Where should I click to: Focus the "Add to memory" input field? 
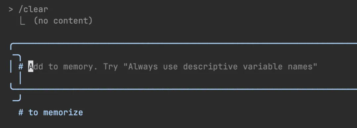(183, 66)
